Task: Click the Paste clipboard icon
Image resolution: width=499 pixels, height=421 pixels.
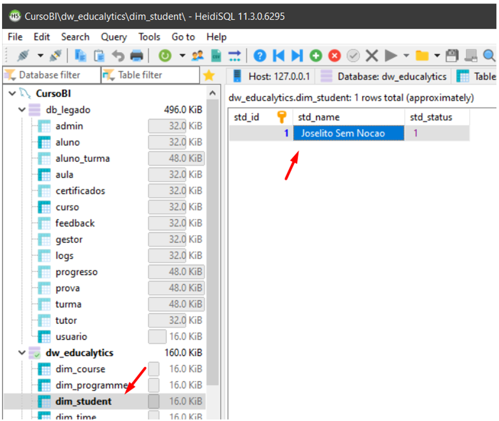Action: [99, 56]
